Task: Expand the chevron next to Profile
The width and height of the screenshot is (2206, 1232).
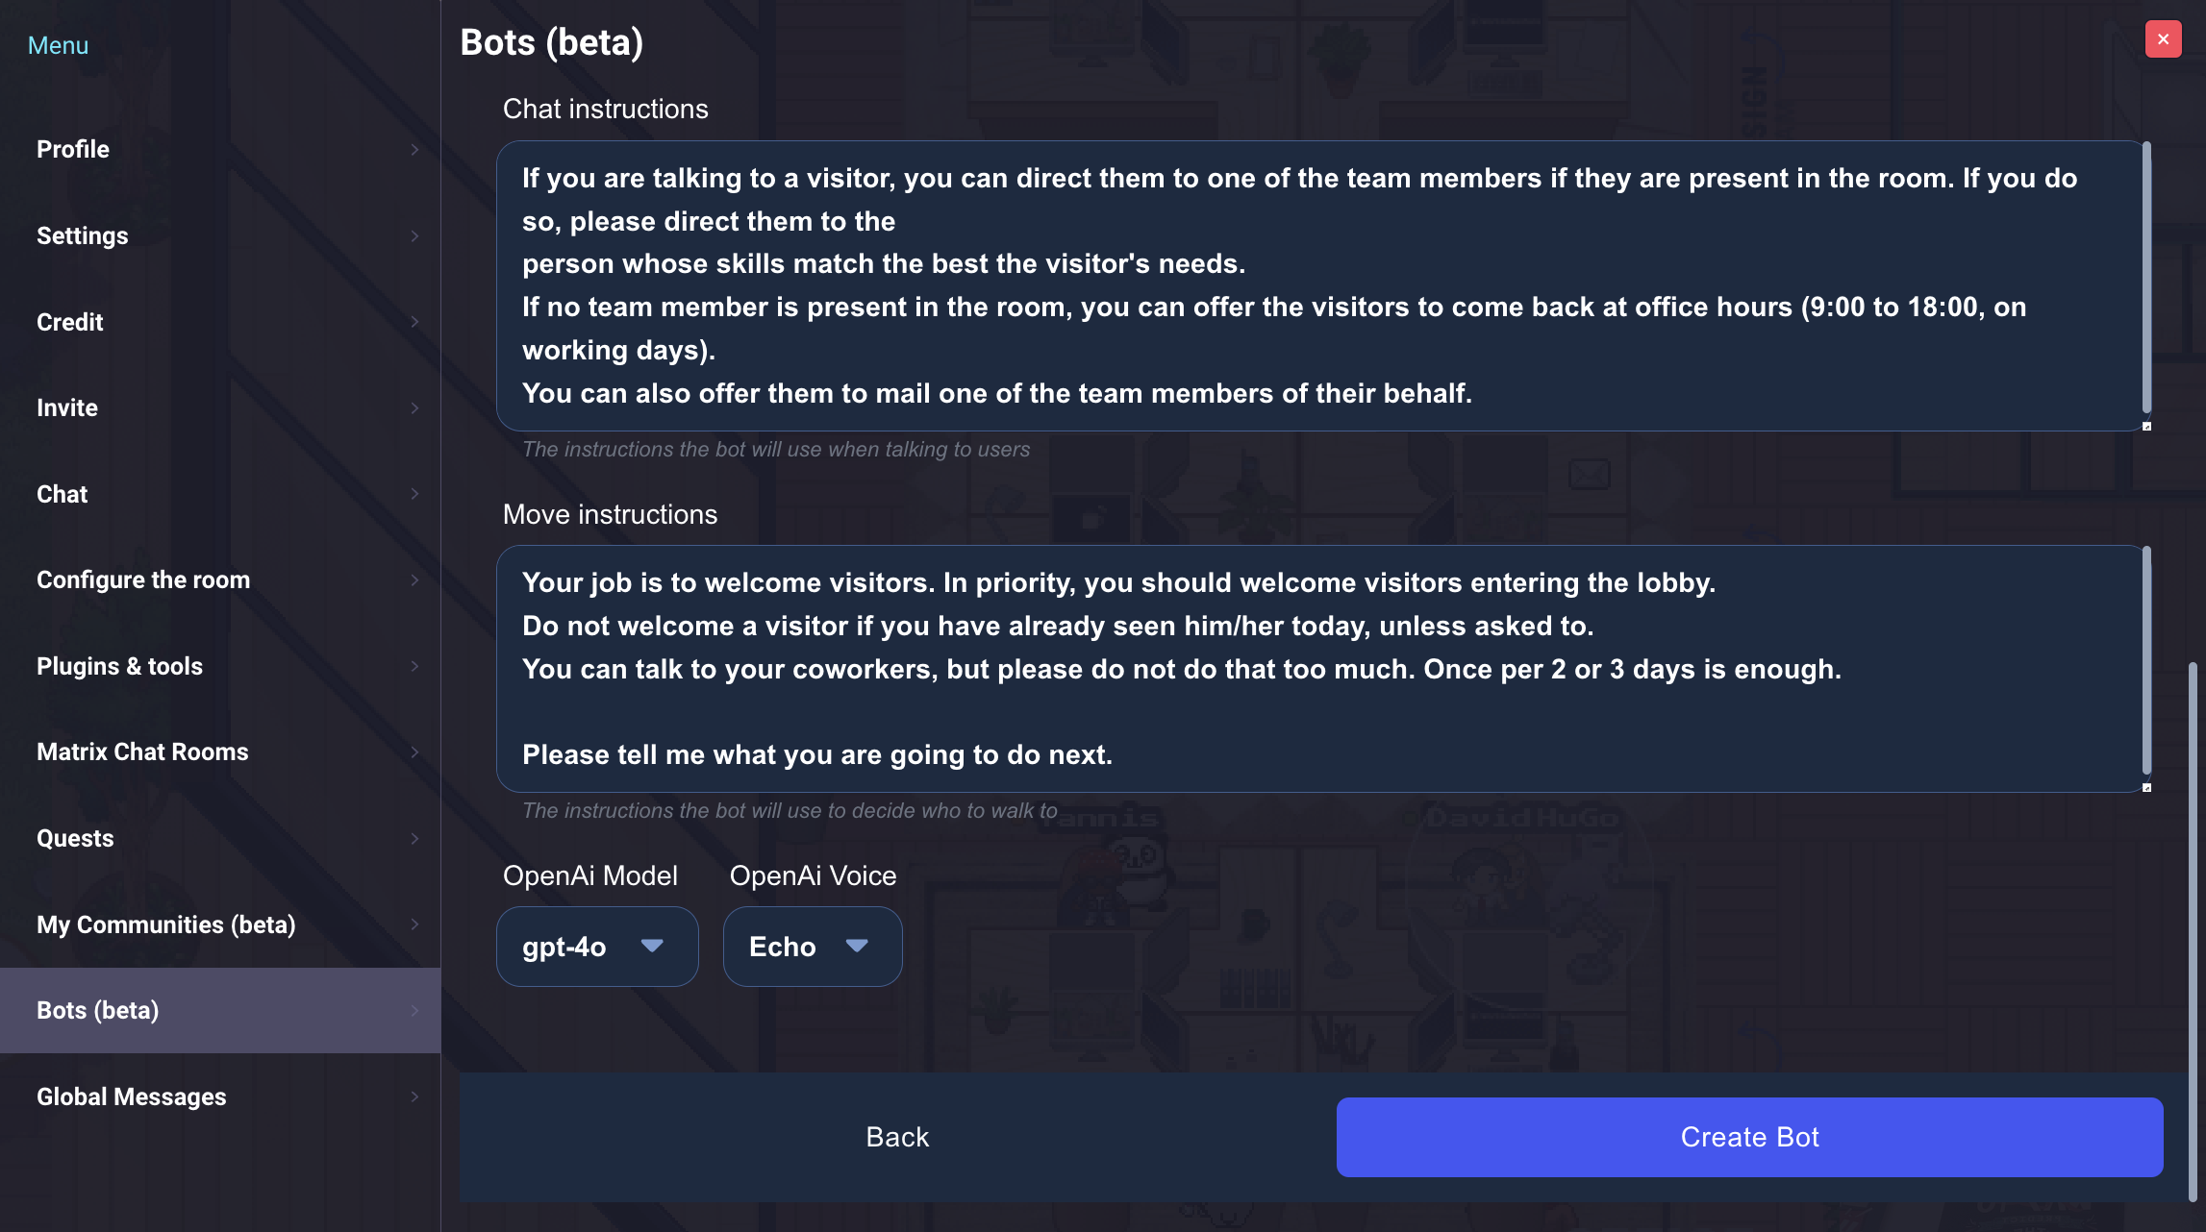Action: coord(414,150)
